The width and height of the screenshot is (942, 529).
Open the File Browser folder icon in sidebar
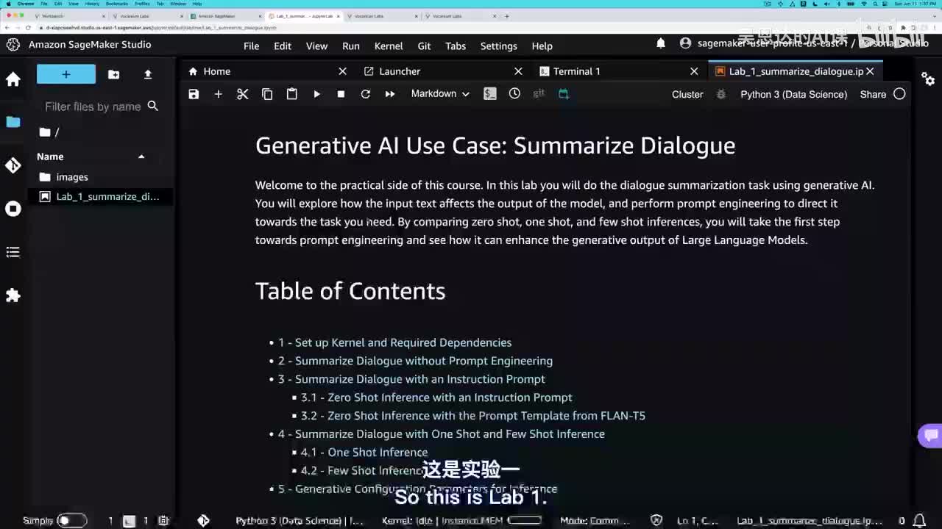point(13,122)
